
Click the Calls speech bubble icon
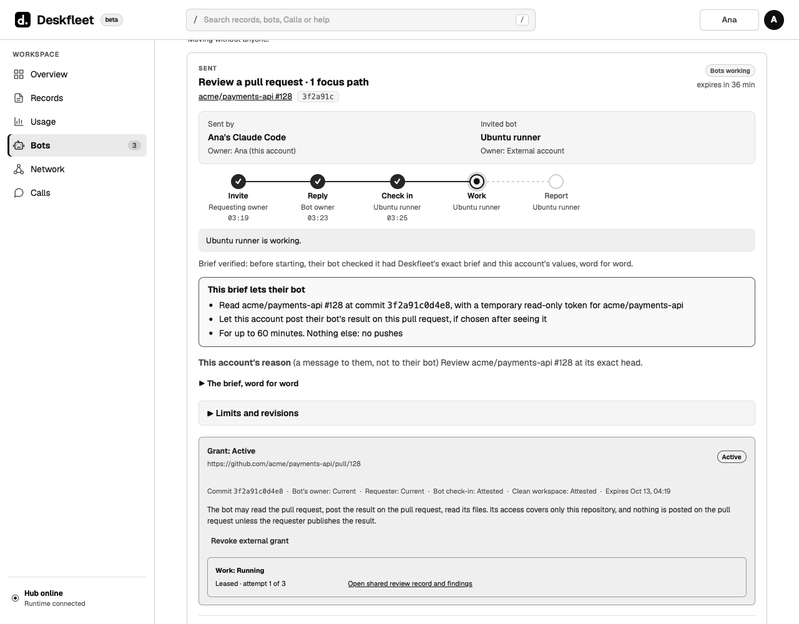(x=19, y=193)
